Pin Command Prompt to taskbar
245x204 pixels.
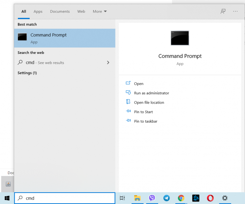tap(145, 121)
